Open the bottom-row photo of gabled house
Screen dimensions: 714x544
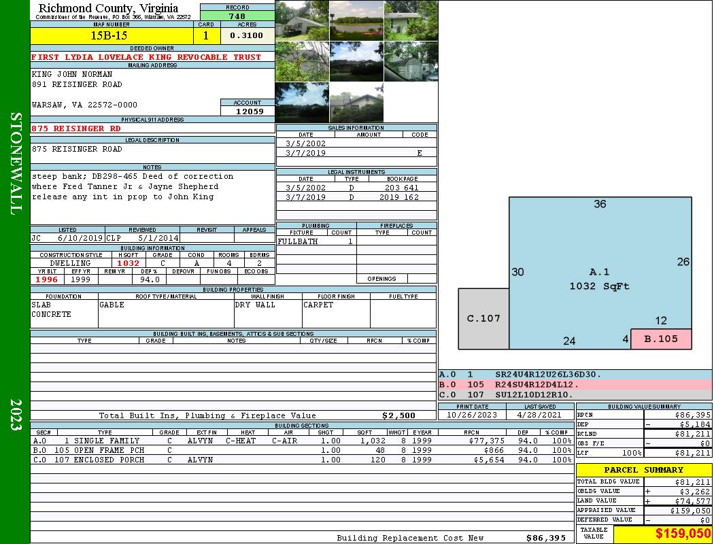(356, 103)
